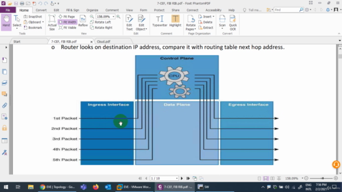Viewport: 342px width, 192px height.
Task: Open the pages thumbnail panel
Action: [x=4, y=71]
